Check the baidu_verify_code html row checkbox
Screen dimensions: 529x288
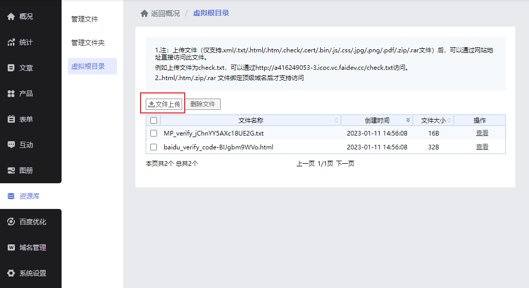(x=153, y=147)
